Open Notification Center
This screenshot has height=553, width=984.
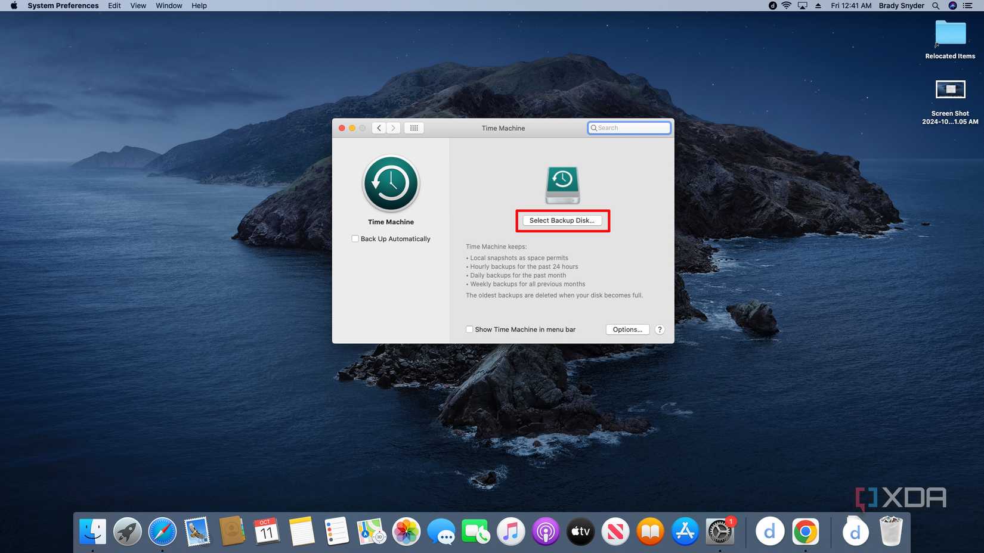pos(968,5)
